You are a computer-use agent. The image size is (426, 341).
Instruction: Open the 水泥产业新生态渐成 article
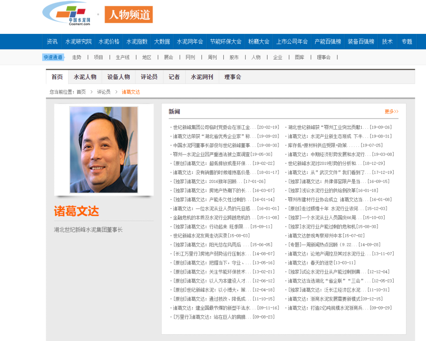click(340, 136)
